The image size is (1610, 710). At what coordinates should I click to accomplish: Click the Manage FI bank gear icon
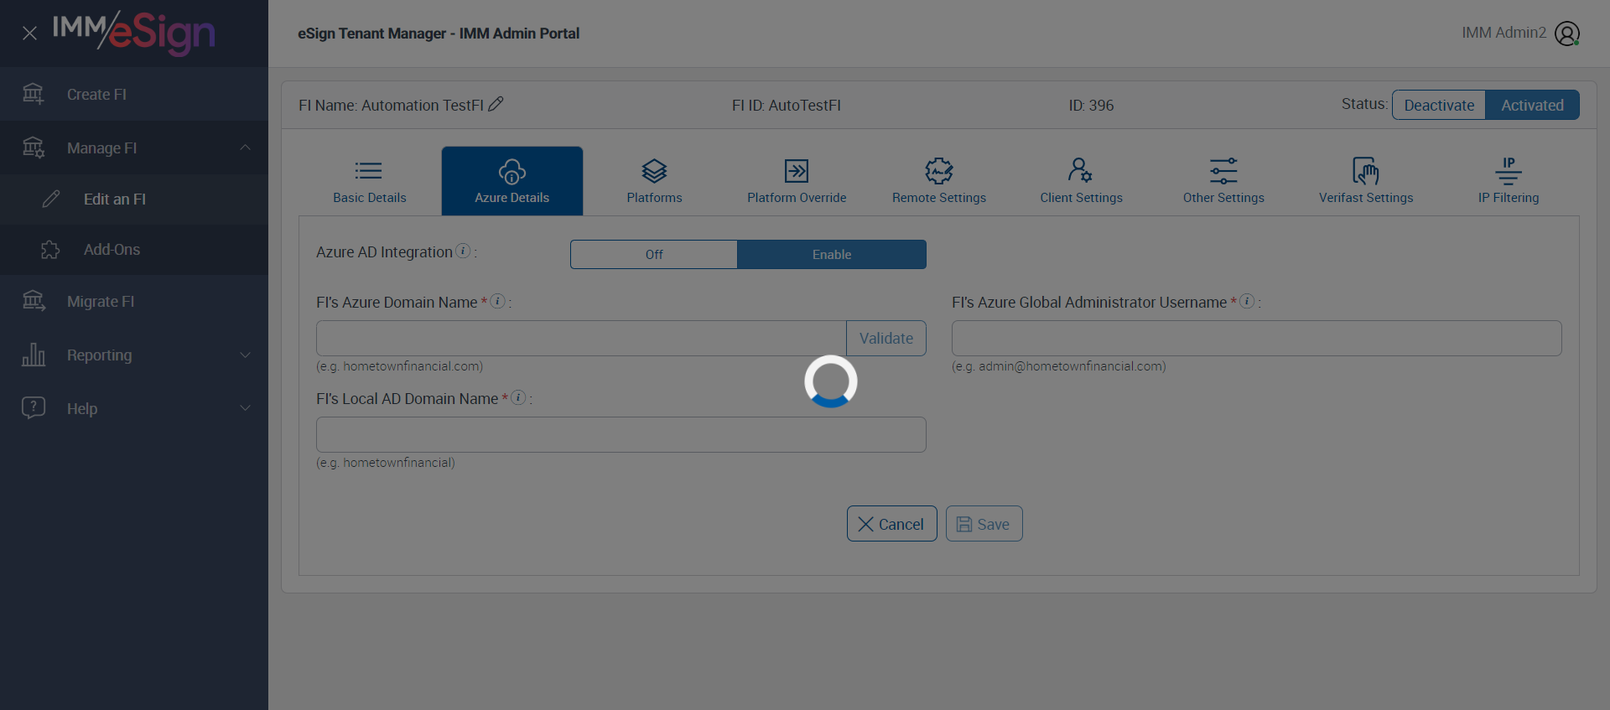(33, 148)
